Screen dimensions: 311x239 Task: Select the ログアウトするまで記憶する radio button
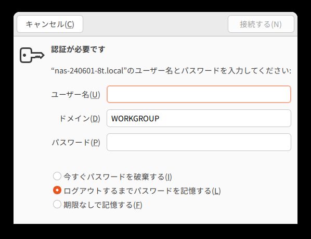click(x=57, y=190)
